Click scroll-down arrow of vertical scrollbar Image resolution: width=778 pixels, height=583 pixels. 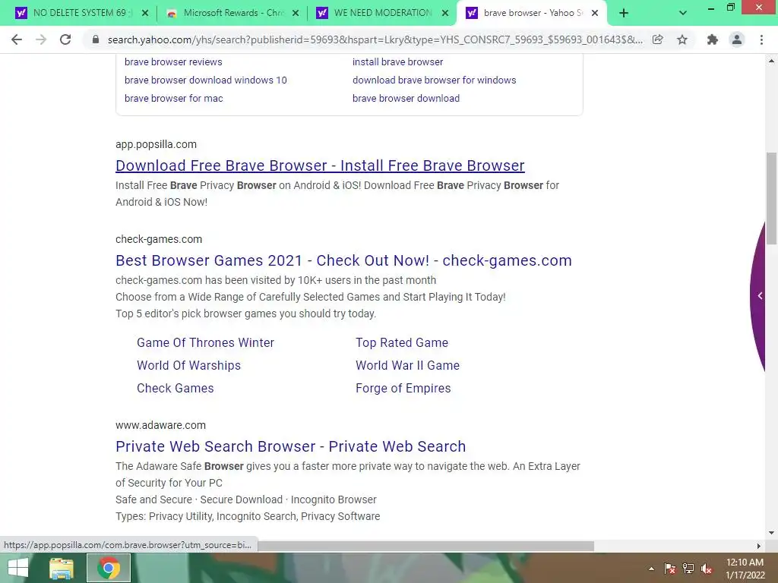tap(772, 534)
